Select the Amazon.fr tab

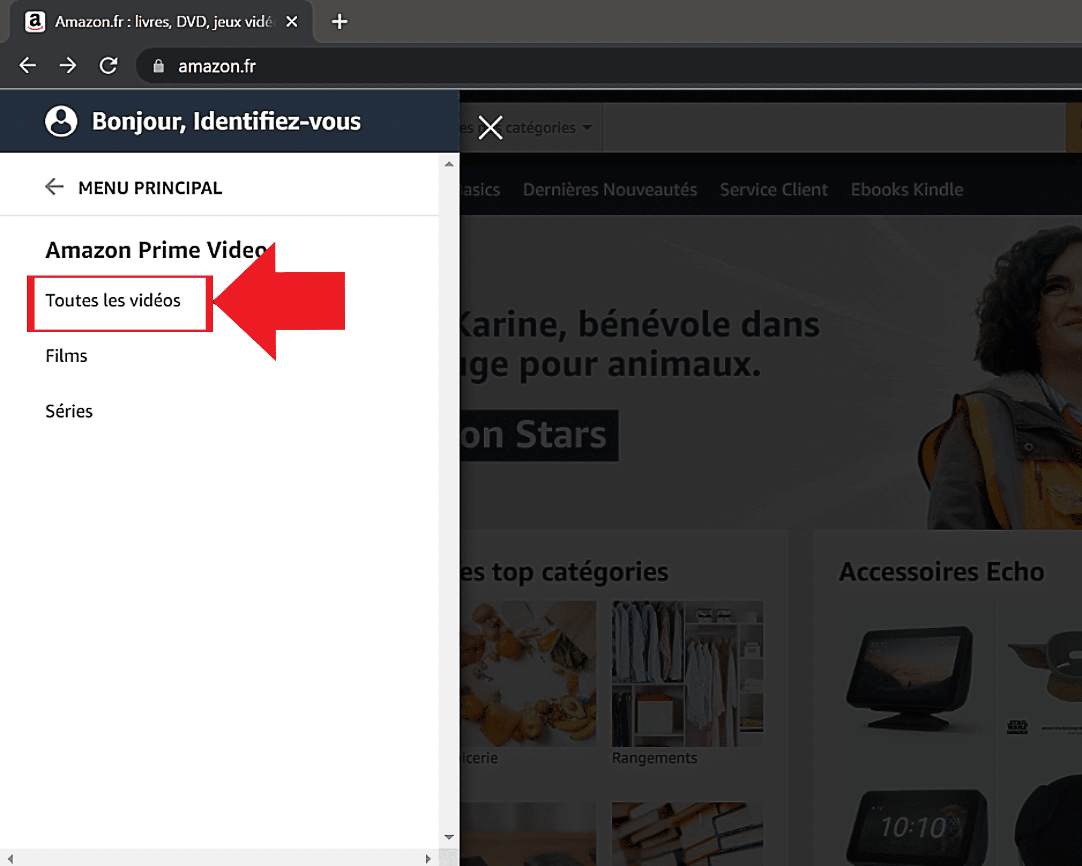(x=162, y=22)
